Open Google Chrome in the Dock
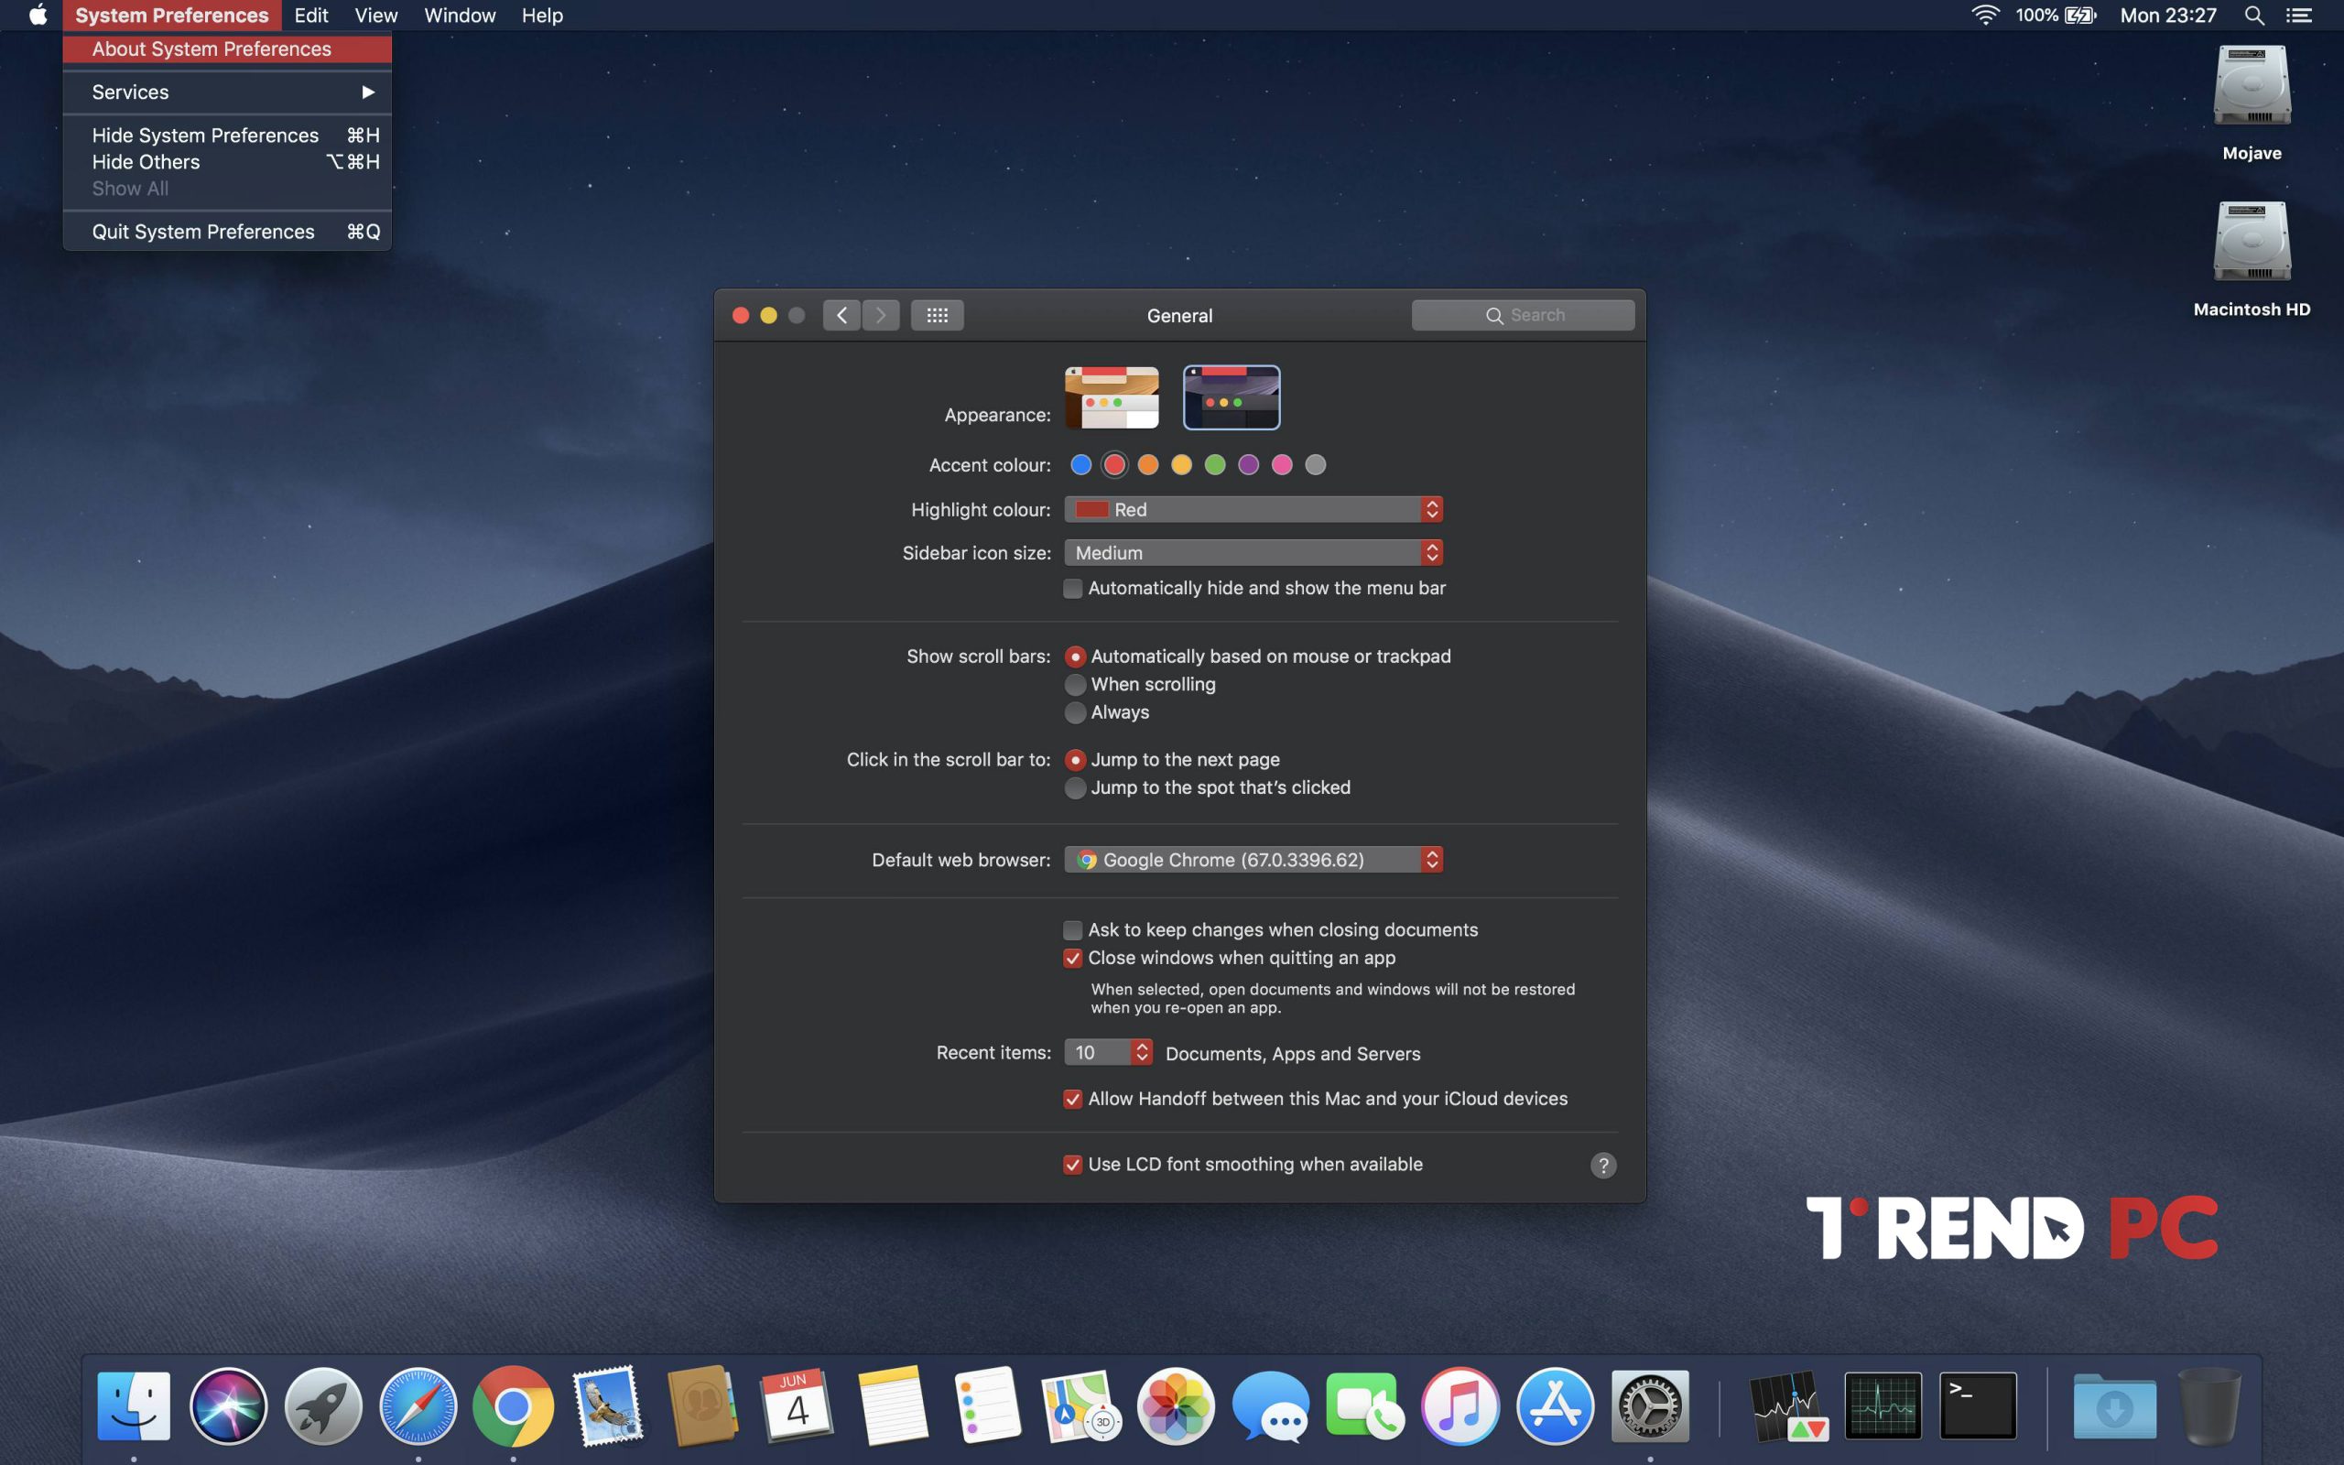2344x1465 pixels. point(513,1405)
